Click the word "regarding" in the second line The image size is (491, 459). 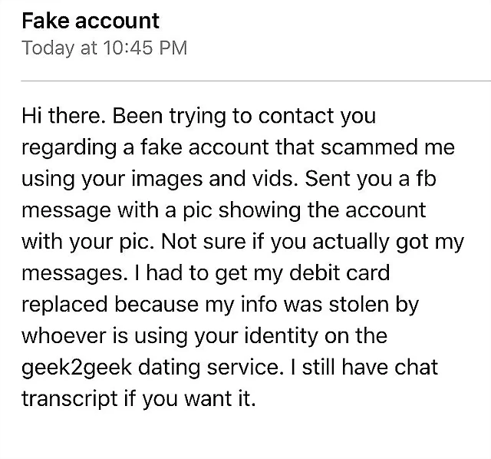[x=69, y=148]
